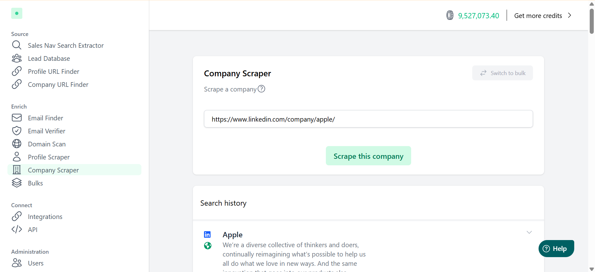Click the LinkedIn icon next to Apple
Screen dimensions: 595x272
click(207, 234)
